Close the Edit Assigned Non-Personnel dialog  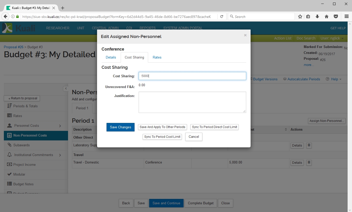tap(245, 35)
